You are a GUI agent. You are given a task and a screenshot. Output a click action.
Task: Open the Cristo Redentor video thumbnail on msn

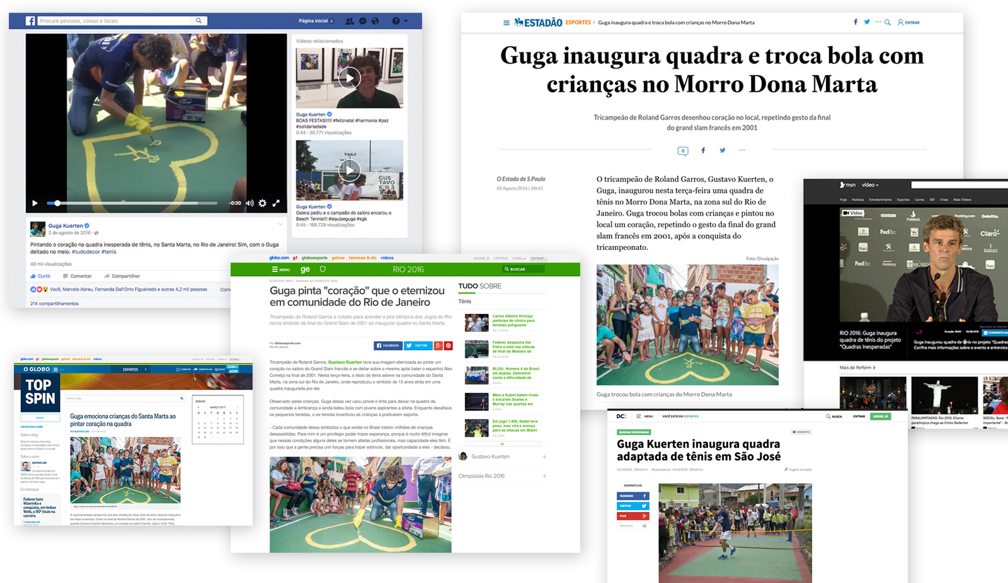[x=944, y=395]
